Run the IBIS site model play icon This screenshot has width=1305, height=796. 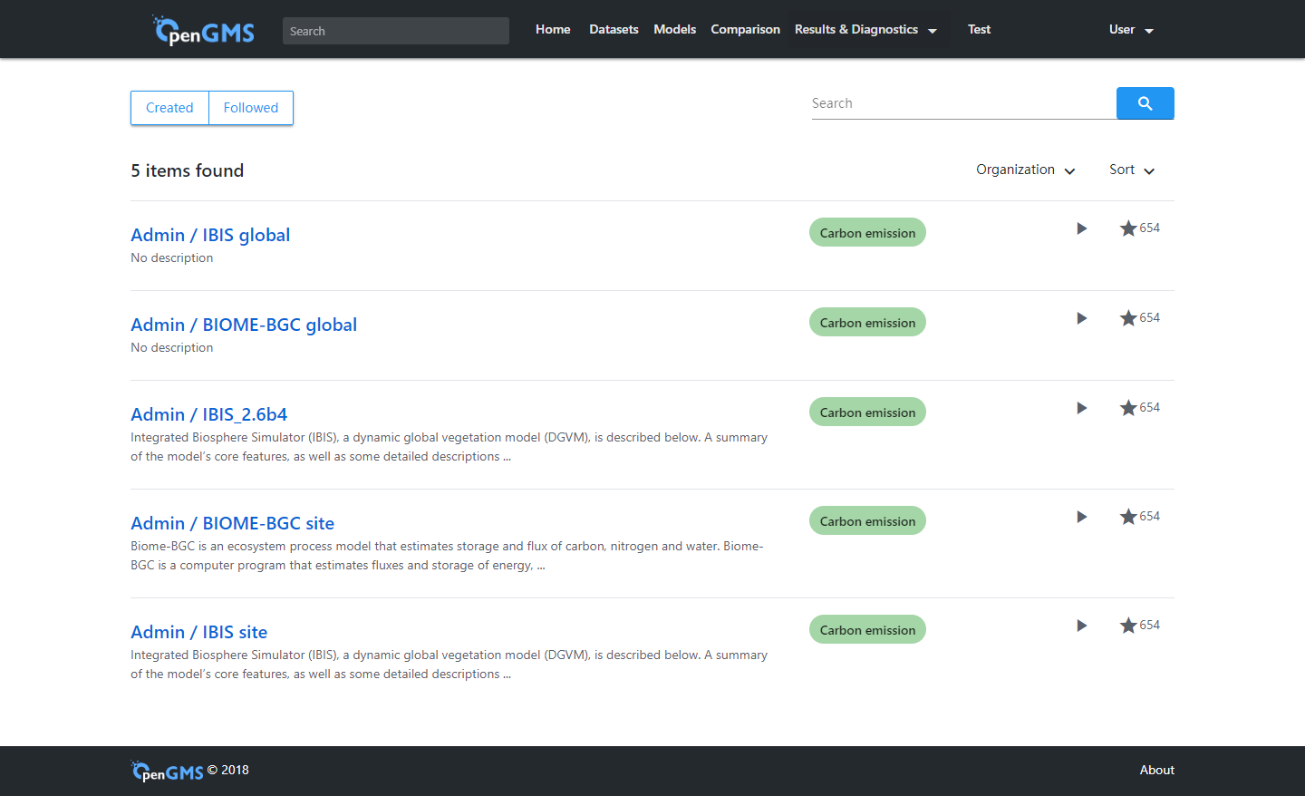tap(1081, 626)
